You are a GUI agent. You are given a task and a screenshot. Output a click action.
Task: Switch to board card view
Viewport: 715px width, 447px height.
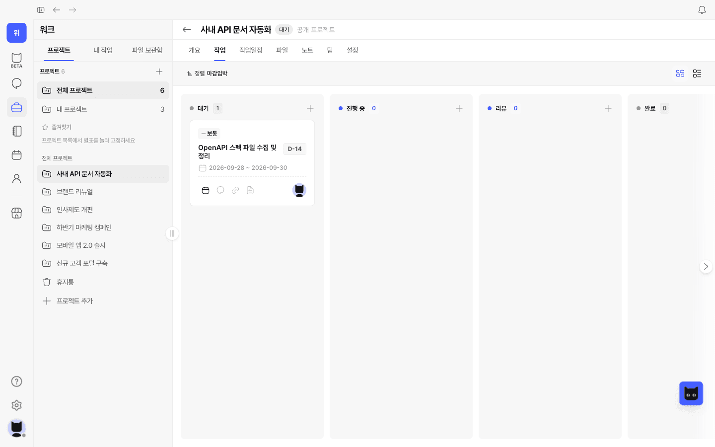pos(680,74)
